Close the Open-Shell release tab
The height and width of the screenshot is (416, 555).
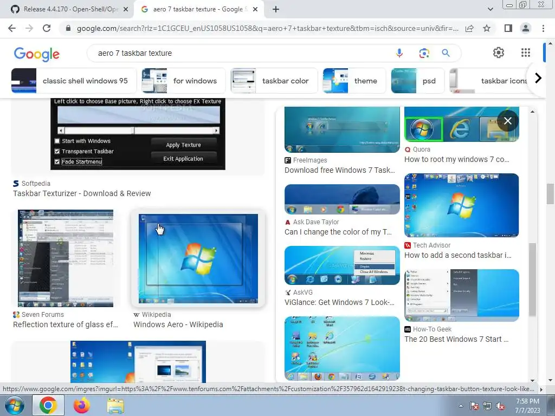[x=126, y=10]
